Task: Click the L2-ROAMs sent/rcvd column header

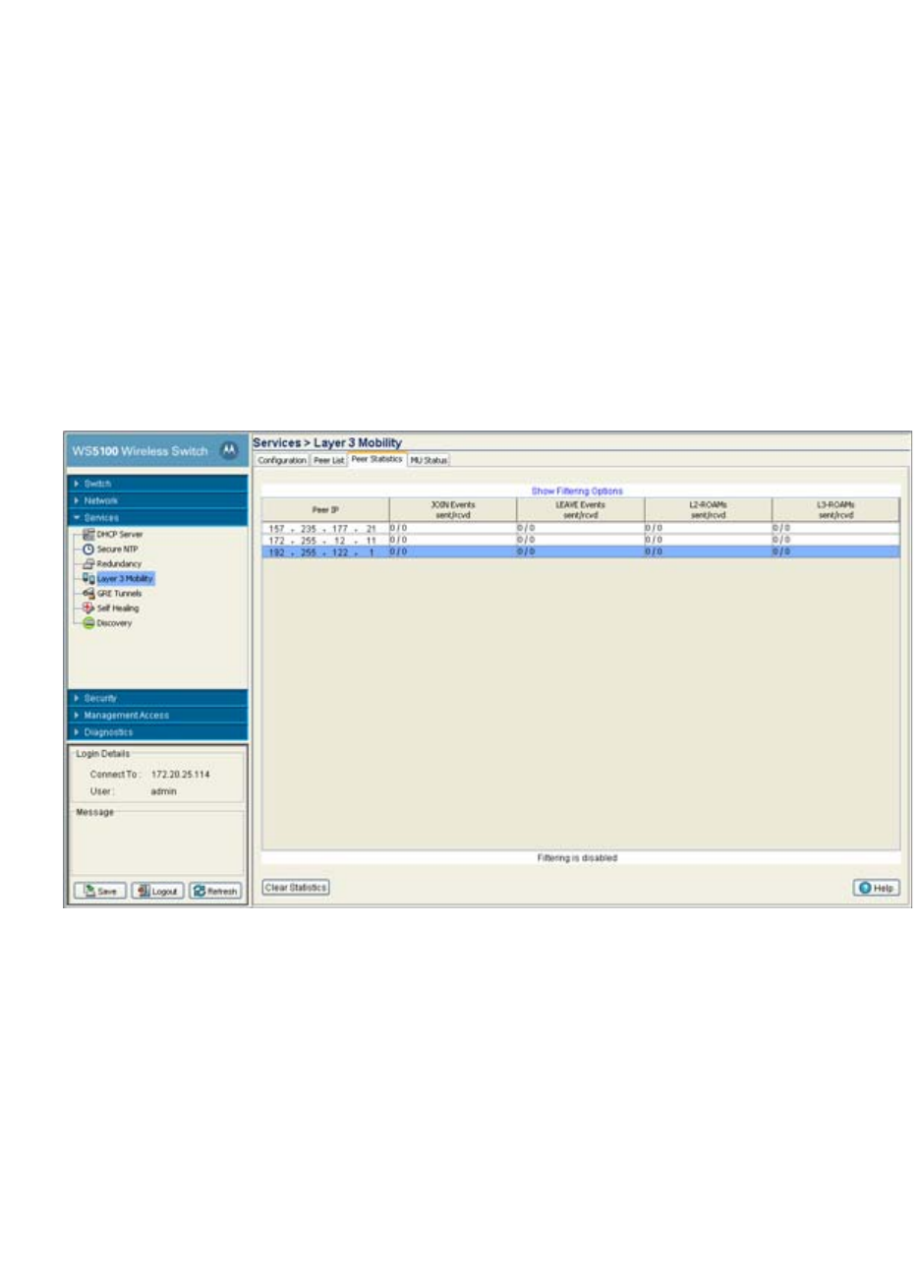Action: (709, 509)
